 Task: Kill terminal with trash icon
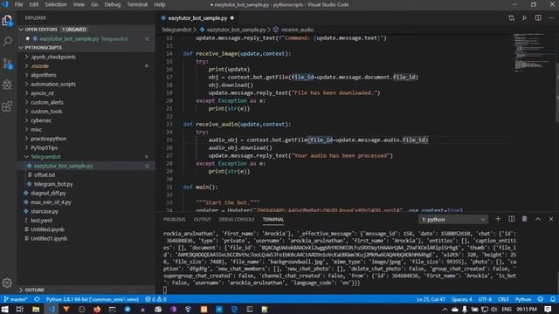[x=524, y=219]
